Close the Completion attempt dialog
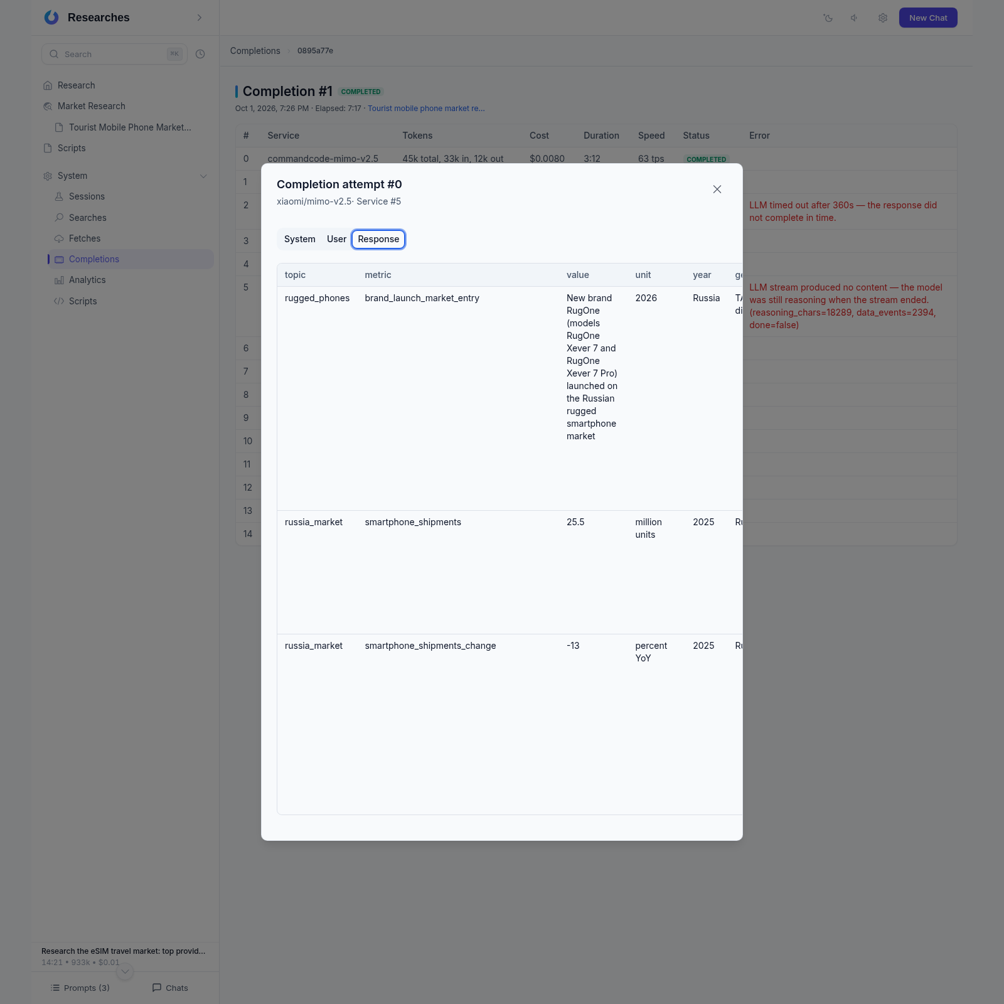Image resolution: width=1004 pixels, height=1004 pixels. (x=717, y=190)
